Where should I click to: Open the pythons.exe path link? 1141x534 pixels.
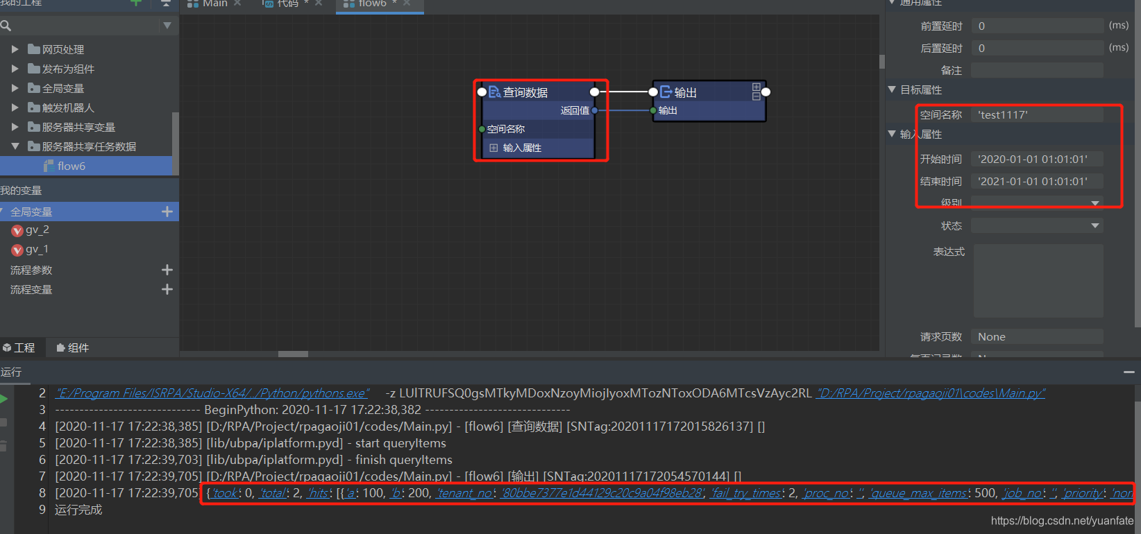[212, 393]
